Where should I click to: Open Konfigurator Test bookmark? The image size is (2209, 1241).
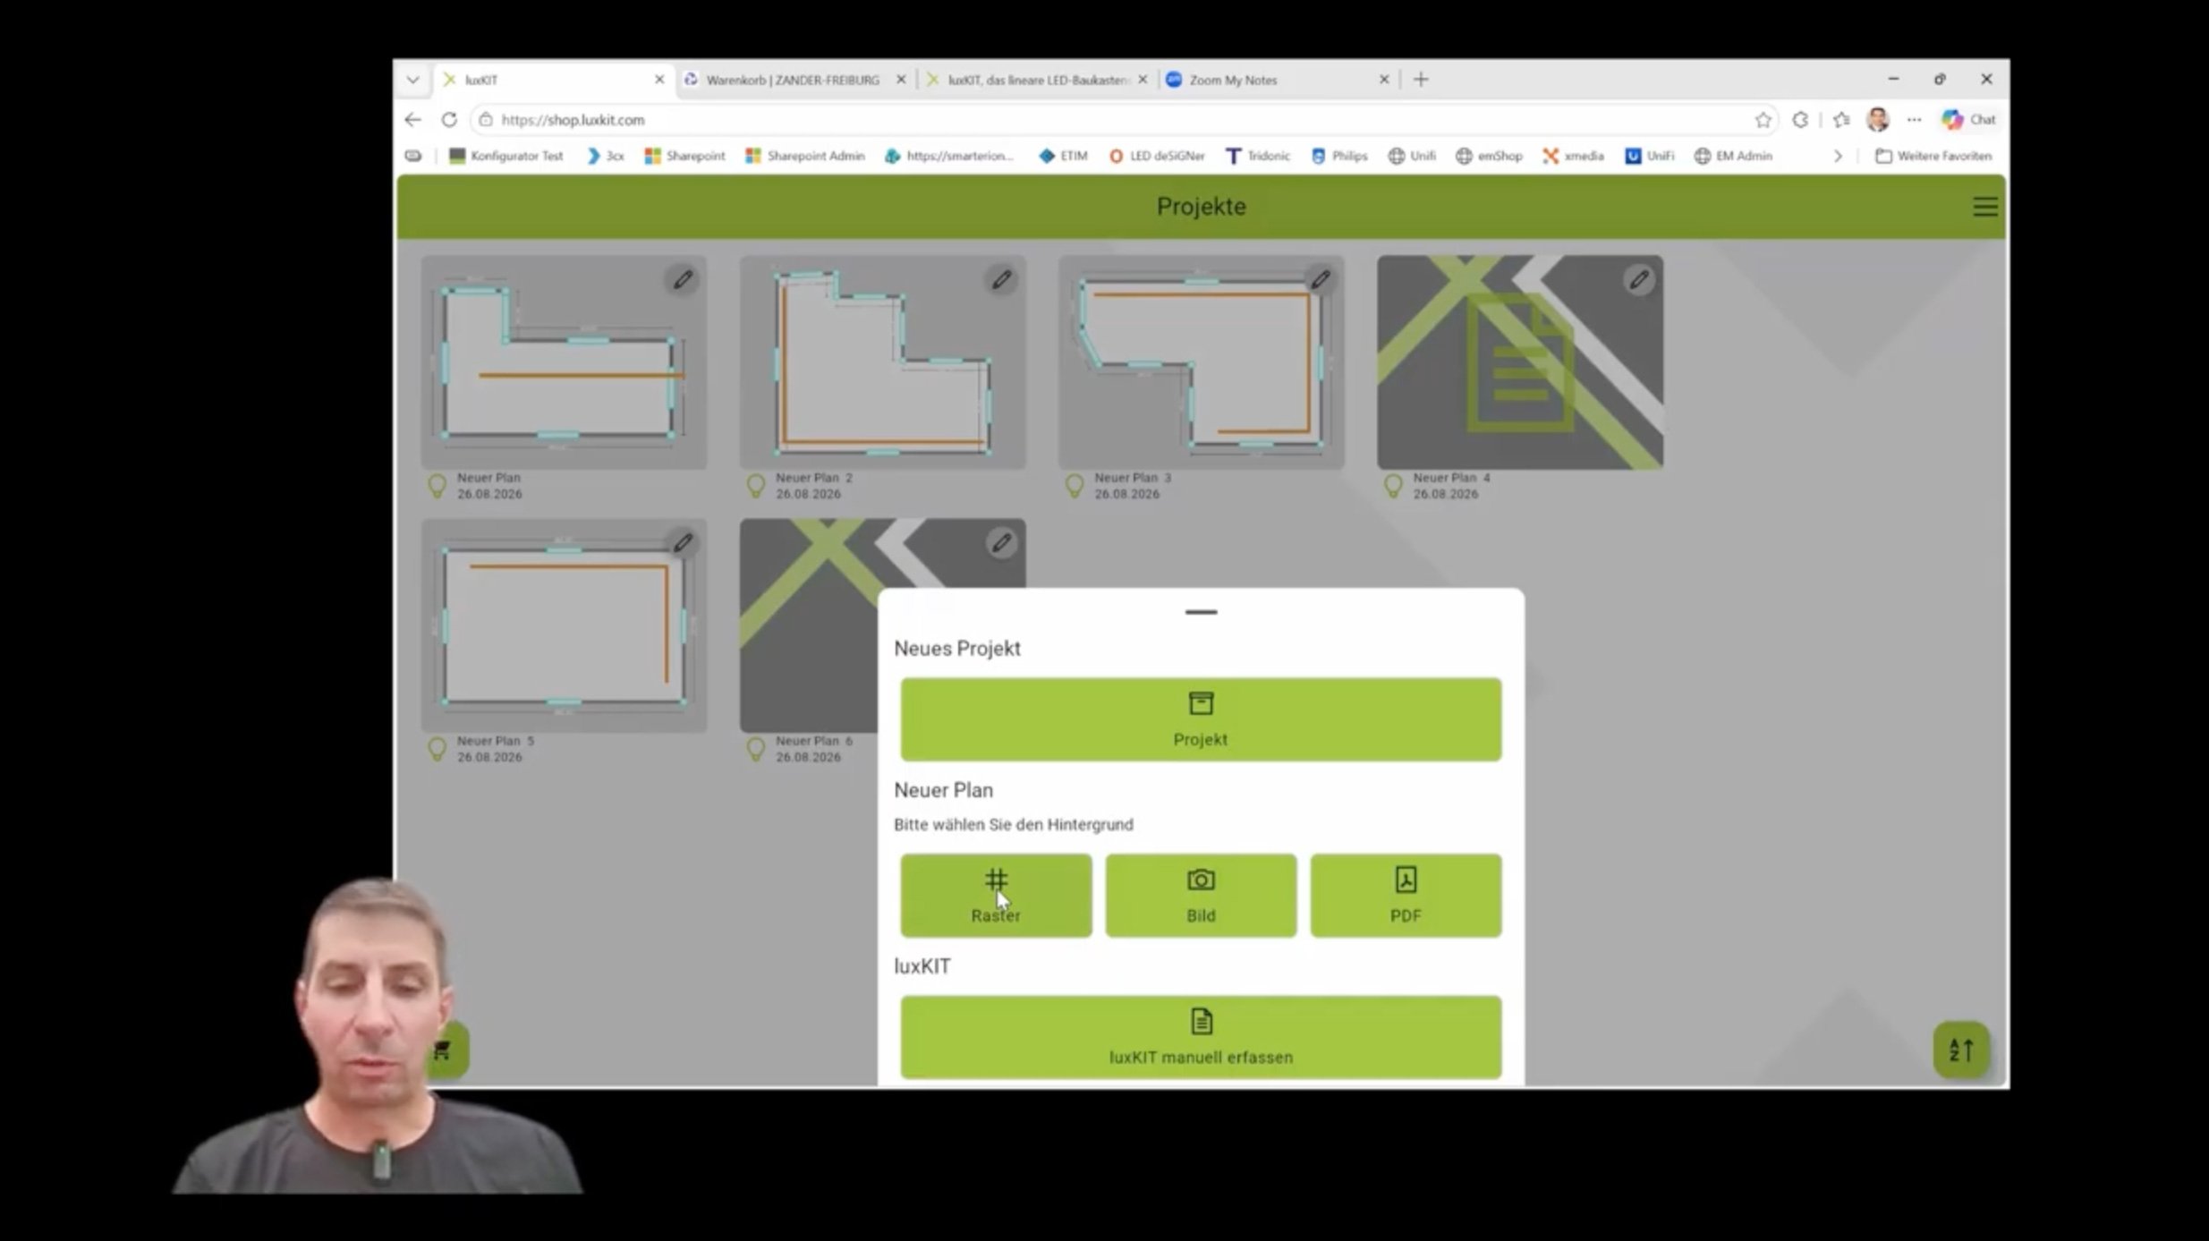(x=506, y=156)
